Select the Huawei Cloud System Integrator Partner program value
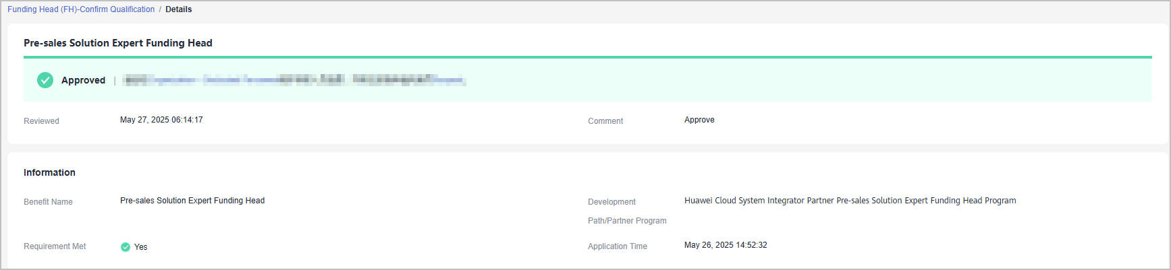 (850, 201)
